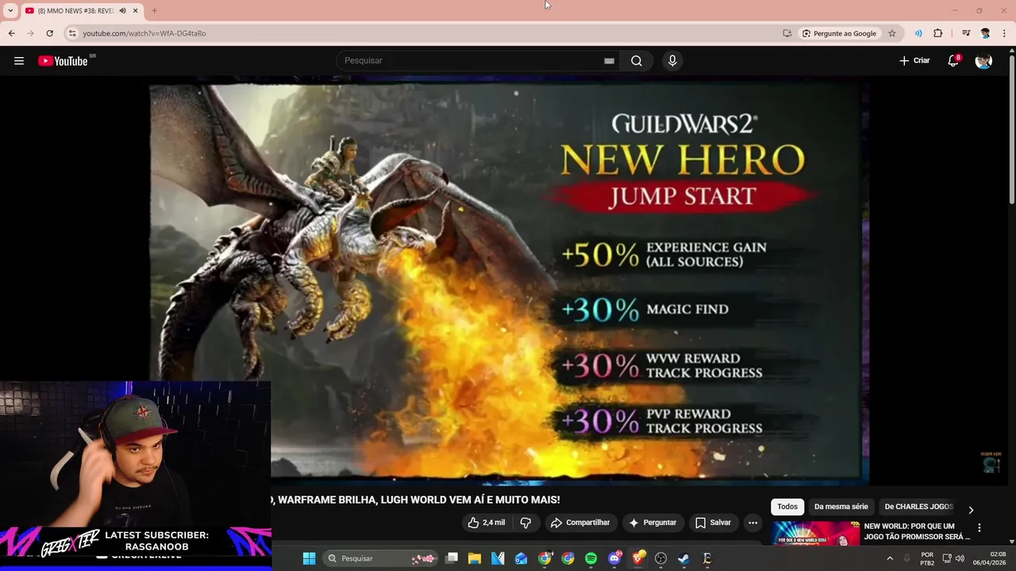View site information icon in address bar
Image resolution: width=1016 pixels, height=571 pixels.
[71, 33]
